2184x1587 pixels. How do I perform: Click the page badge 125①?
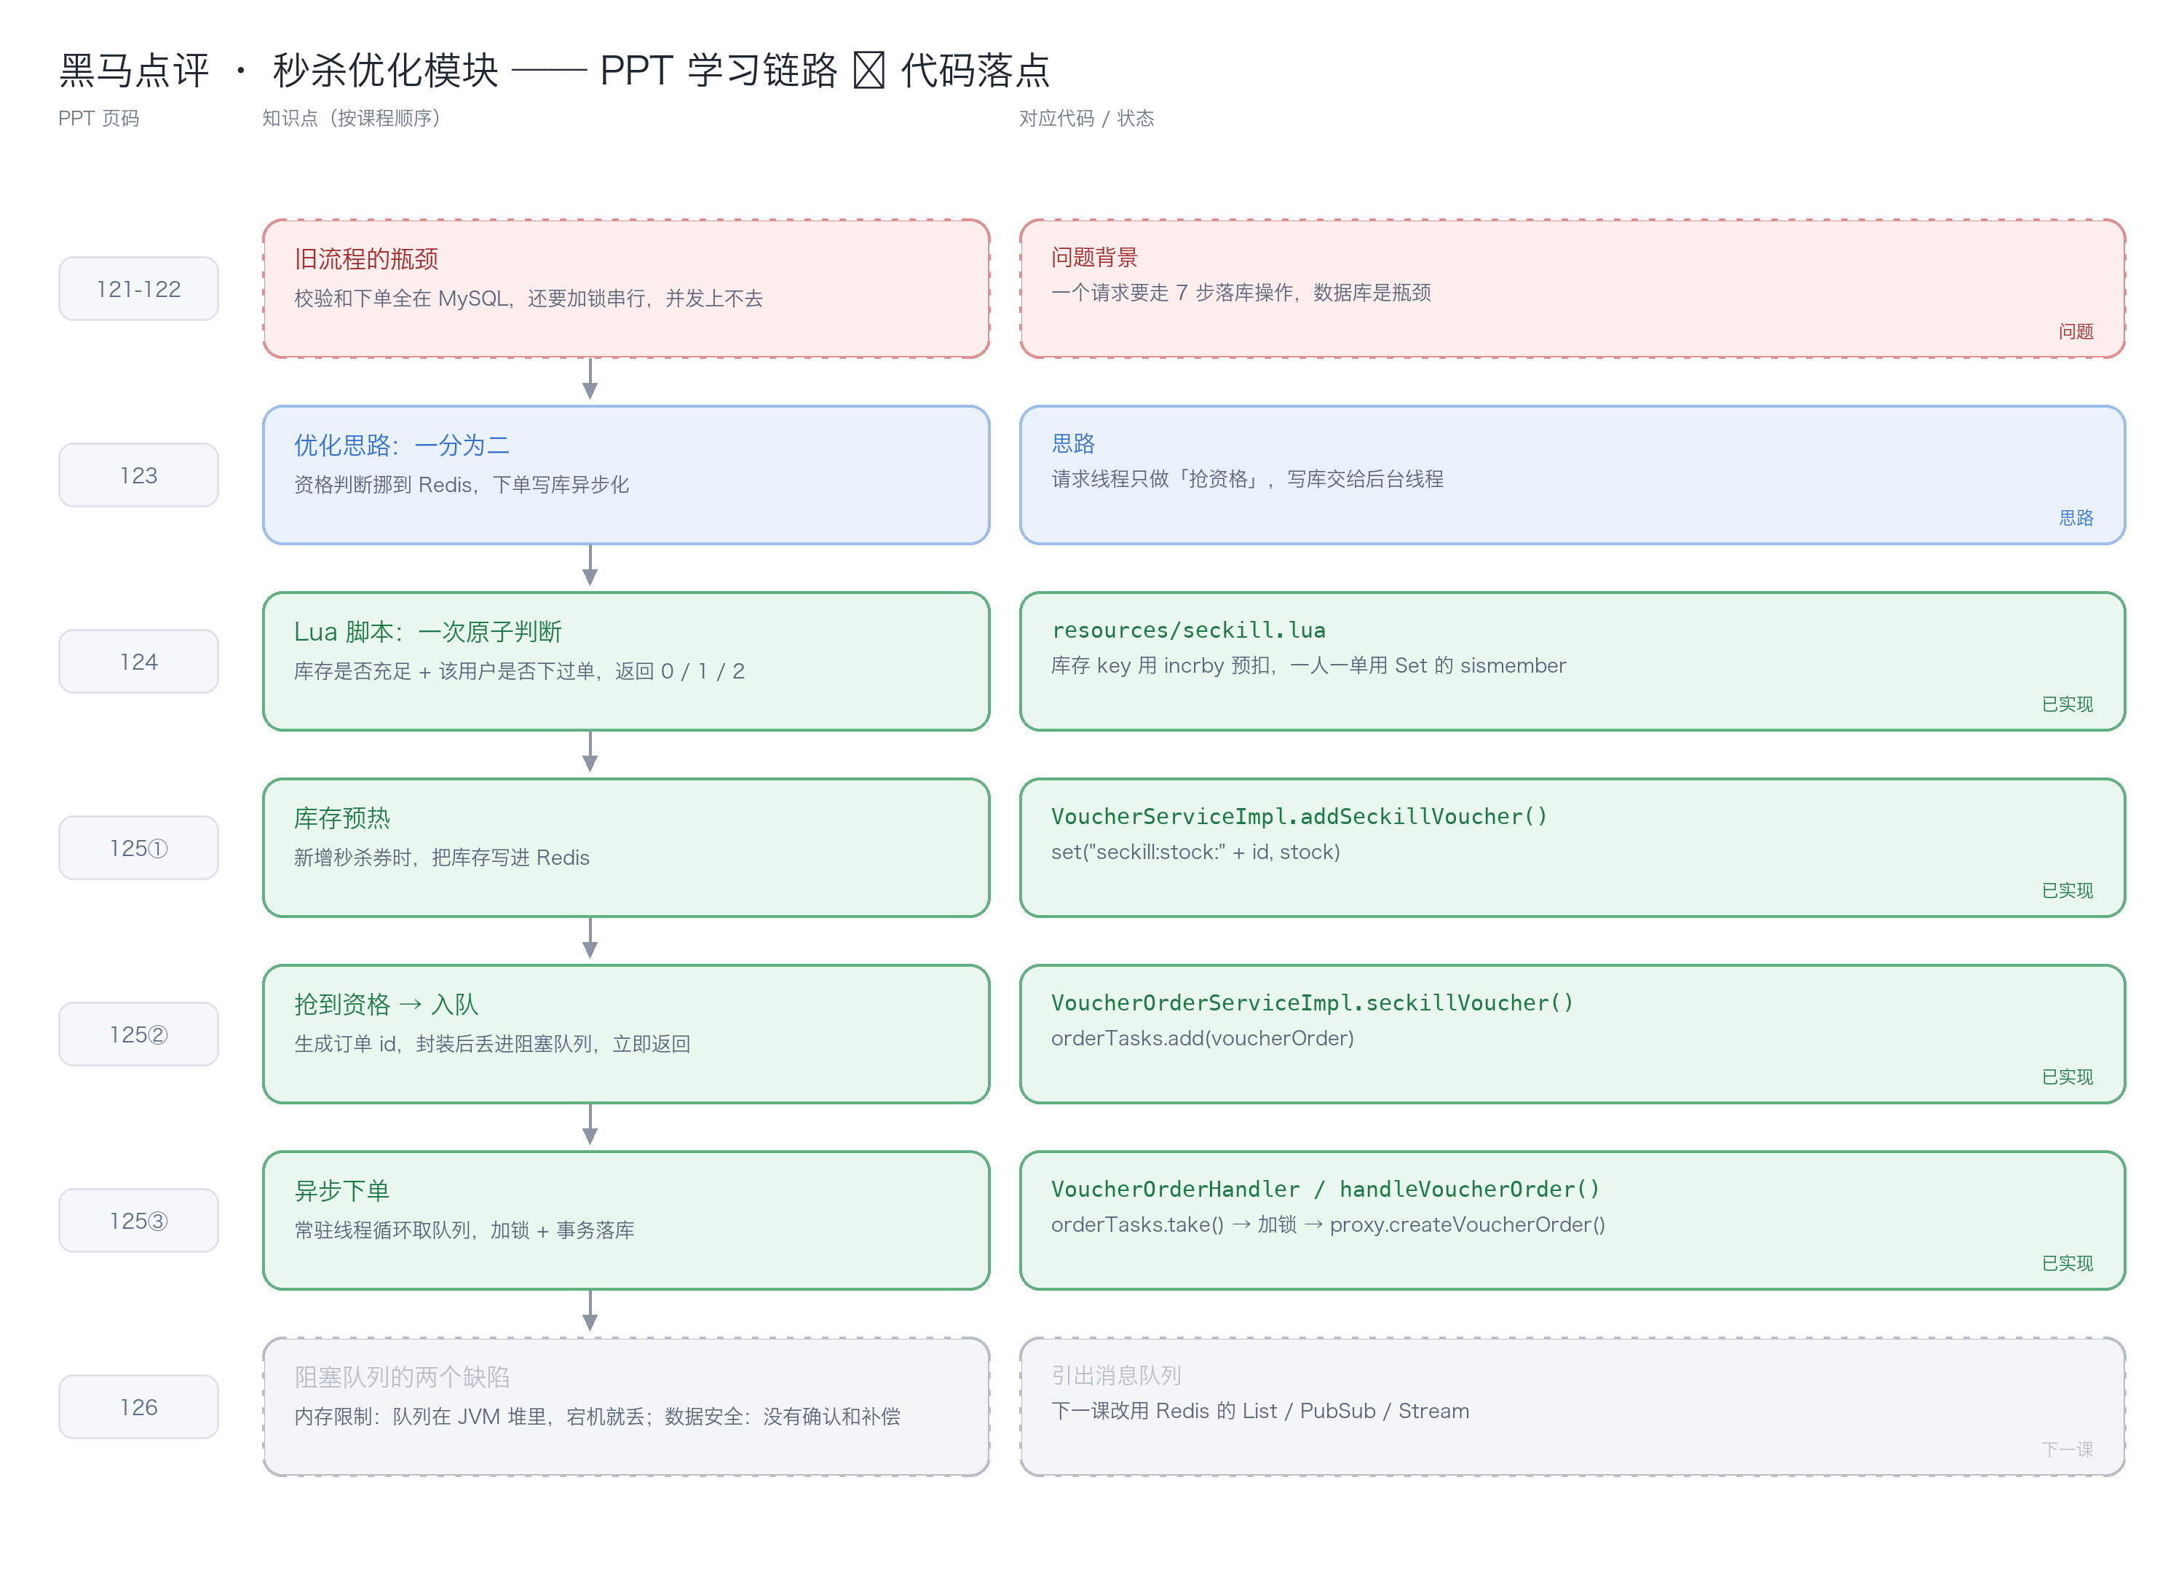tap(138, 848)
